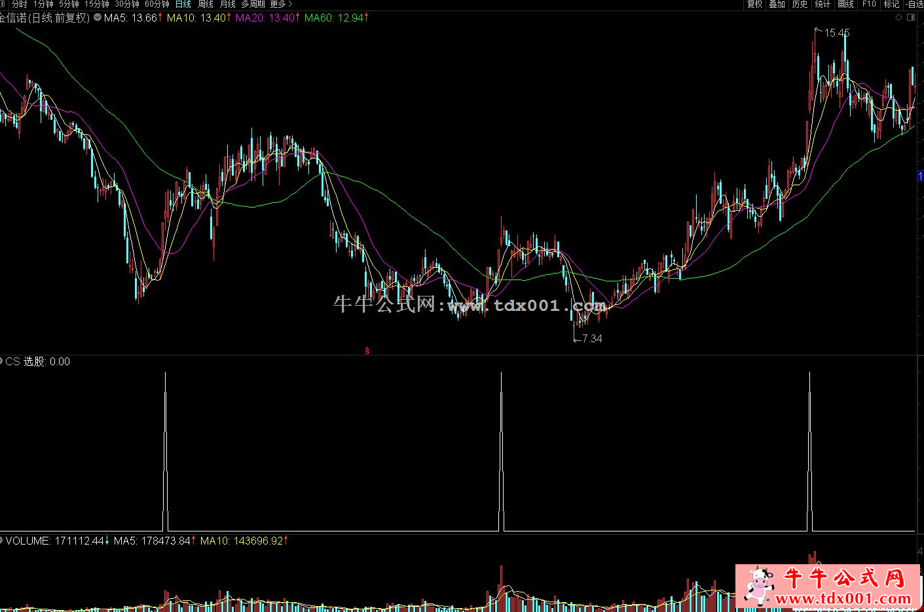
Task: Select the 1分钟 period tab
Action: pos(43,5)
